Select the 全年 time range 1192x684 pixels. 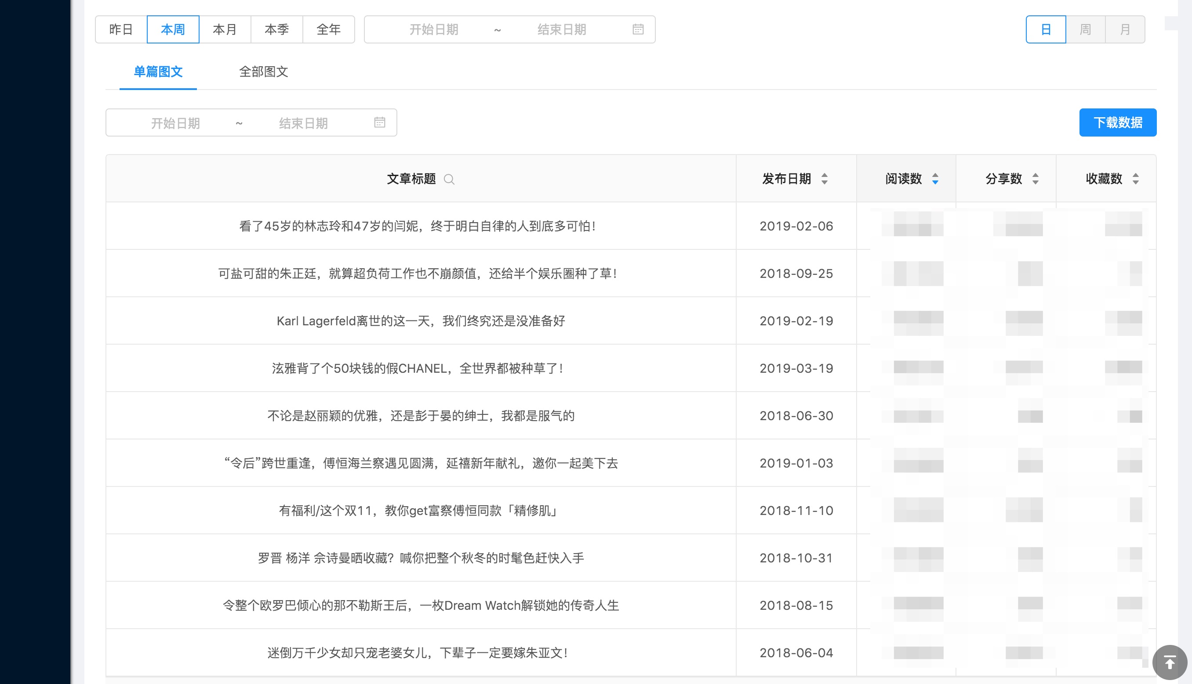point(328,29)
